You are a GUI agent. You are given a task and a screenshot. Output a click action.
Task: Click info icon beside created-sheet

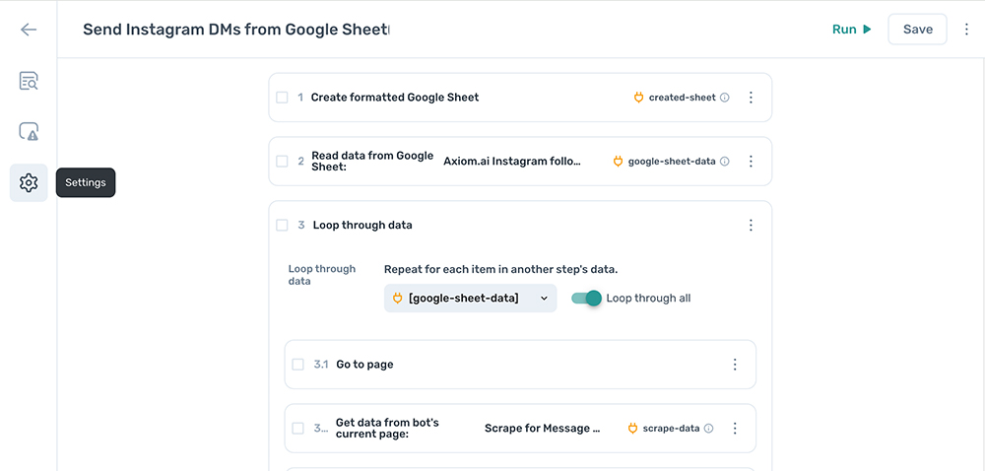pos(724,98)
